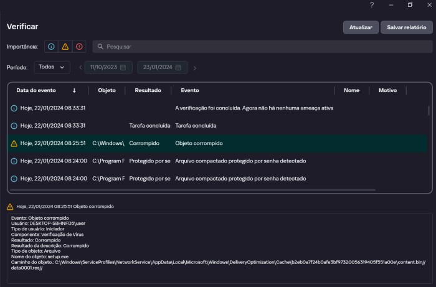
Task: Go to previous period using left chevron
Action: click(80, 67)
